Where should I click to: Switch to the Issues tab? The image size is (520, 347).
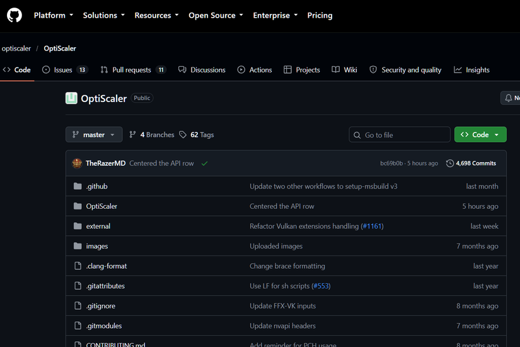tap(65, 70)
